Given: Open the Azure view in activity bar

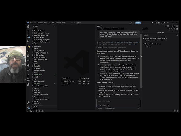Looking at the screenshot, I should pyautogui.click(x=28, y=56).
